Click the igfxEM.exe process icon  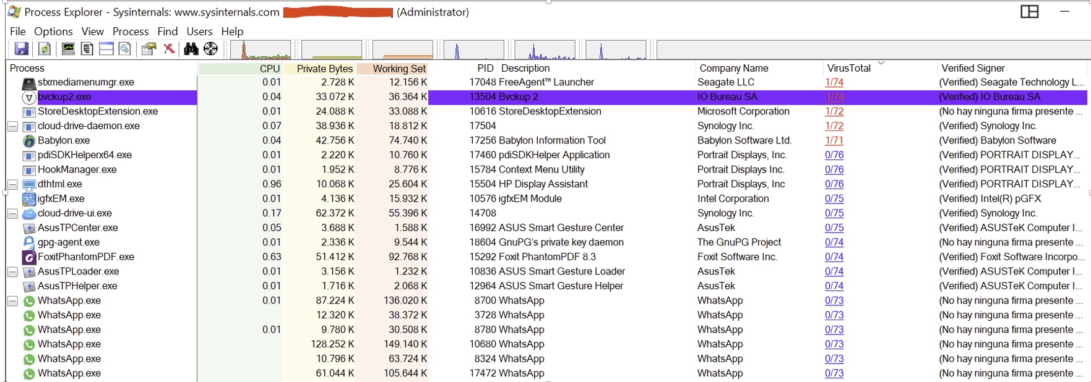pos(29,199)
